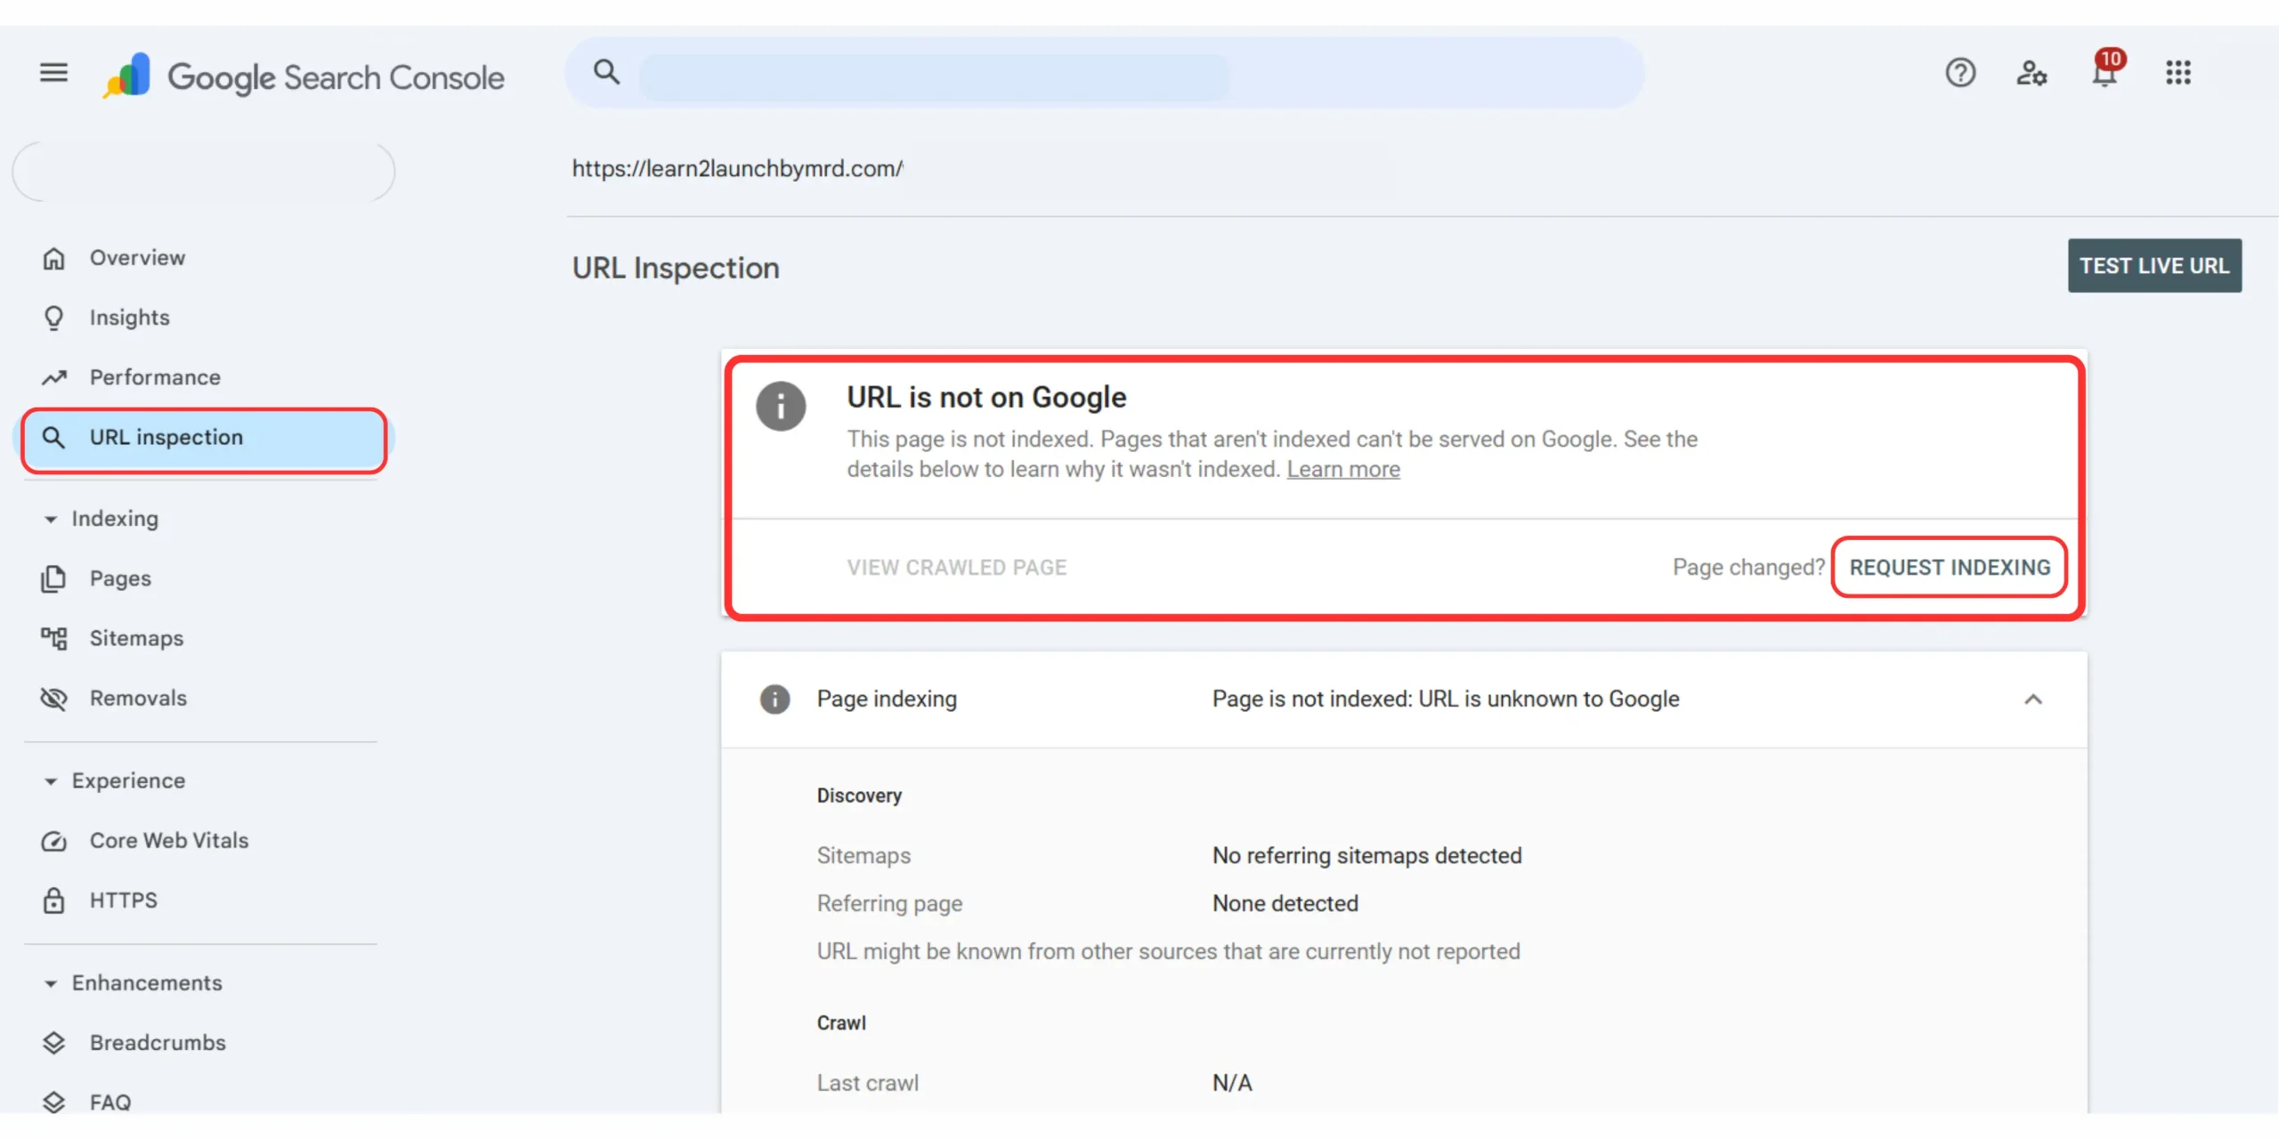Click the Last crawl 'N/A' value
The image size is (2279, 1139).
click(x=1231, y=1084)
